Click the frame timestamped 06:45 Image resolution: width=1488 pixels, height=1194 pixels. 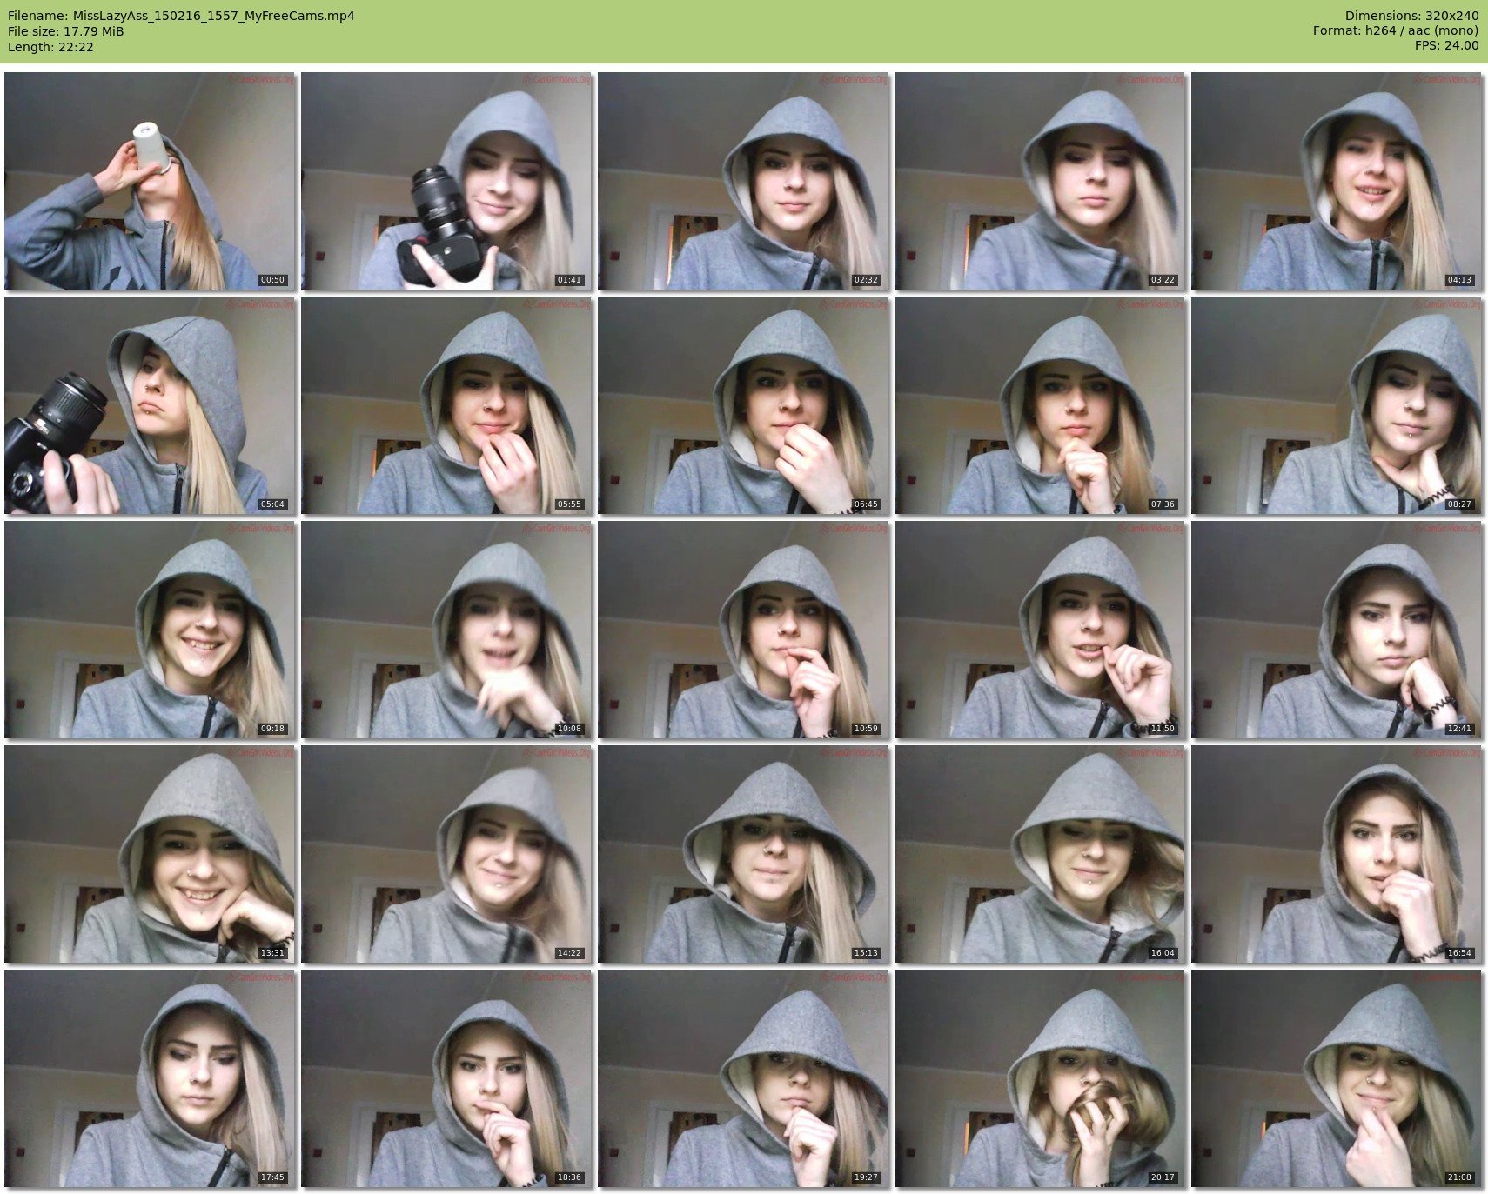pos(743,405)
